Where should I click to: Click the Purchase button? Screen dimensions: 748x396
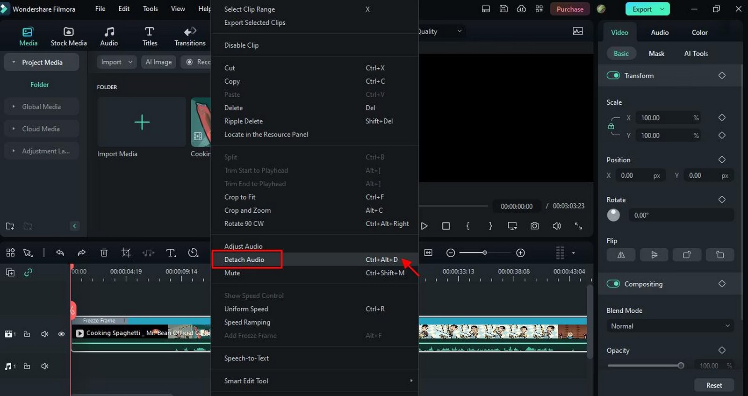[570, 9]
